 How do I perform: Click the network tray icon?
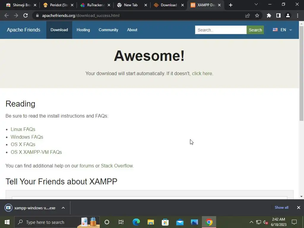click(259, 222)
